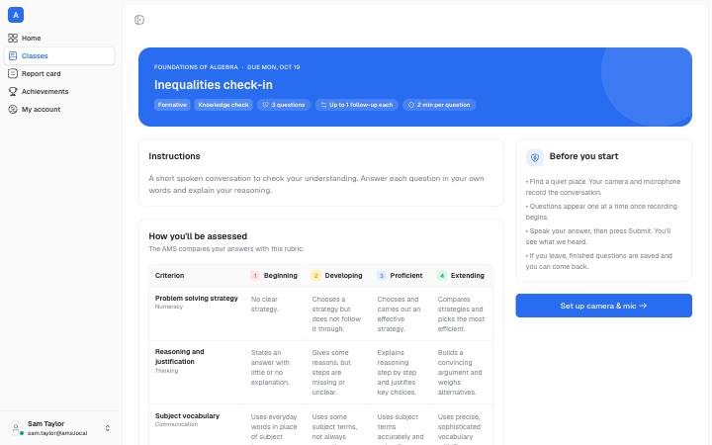The width and height of the screenshot is (712, 445).
Task: Click Builds a convincing argument cell
Action: pyautogui.click(x=460, y=373)
